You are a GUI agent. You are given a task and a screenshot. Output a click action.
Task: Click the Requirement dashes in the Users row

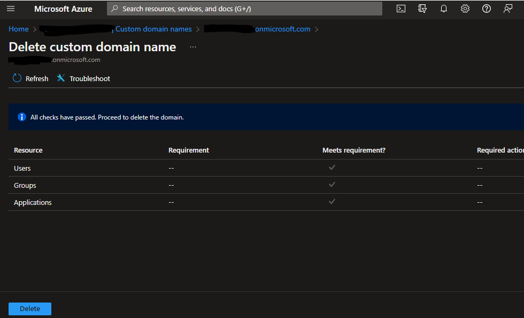point(171,168)
